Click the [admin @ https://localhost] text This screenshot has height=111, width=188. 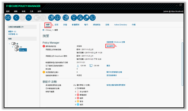[173, 11]
